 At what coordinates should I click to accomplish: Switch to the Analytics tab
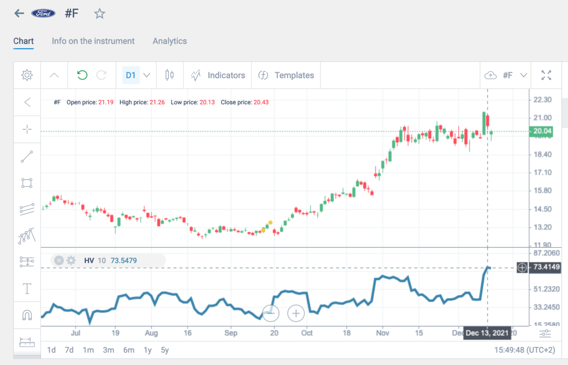coord(169,41)
